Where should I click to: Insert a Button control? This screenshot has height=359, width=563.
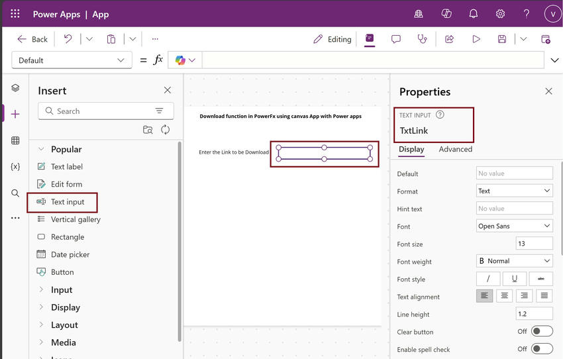62,272
